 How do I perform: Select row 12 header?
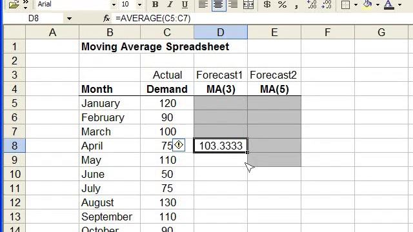[x=14, y=202]
